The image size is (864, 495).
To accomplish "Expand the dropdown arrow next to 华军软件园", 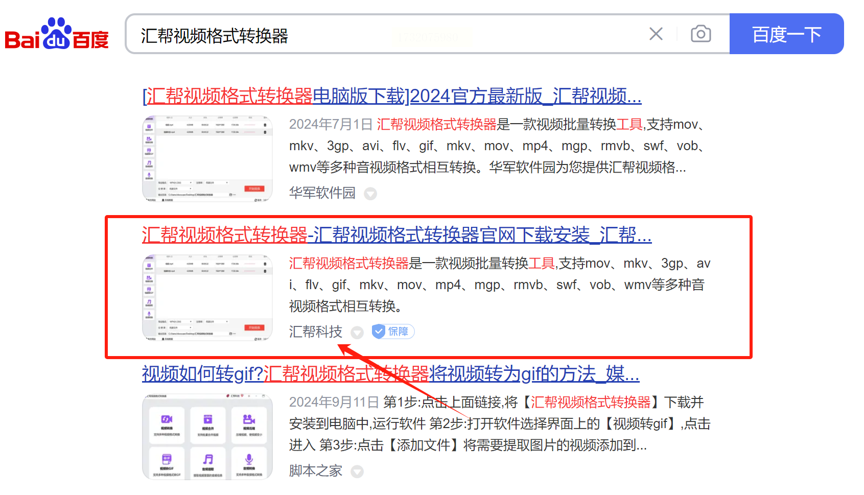I will click(x=370, y=194).
